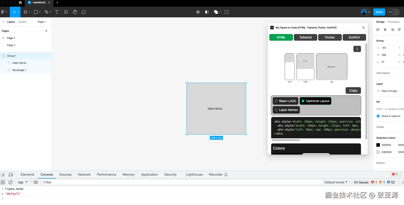Screen dimensions: 404x205
Task: Open the DevTools Elements tab
Action: pos(27,175)
